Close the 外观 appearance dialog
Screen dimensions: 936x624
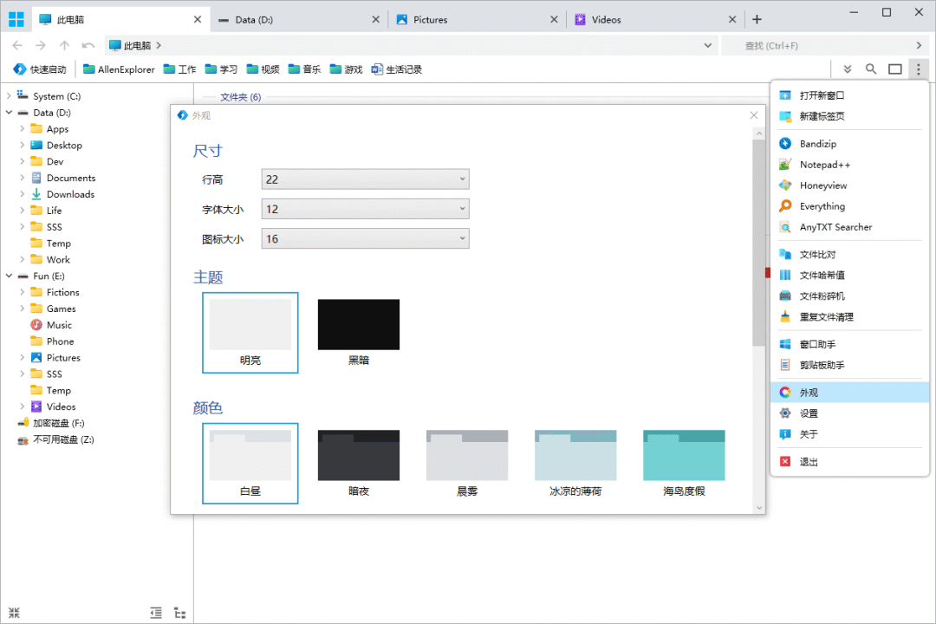click(753, 114)
